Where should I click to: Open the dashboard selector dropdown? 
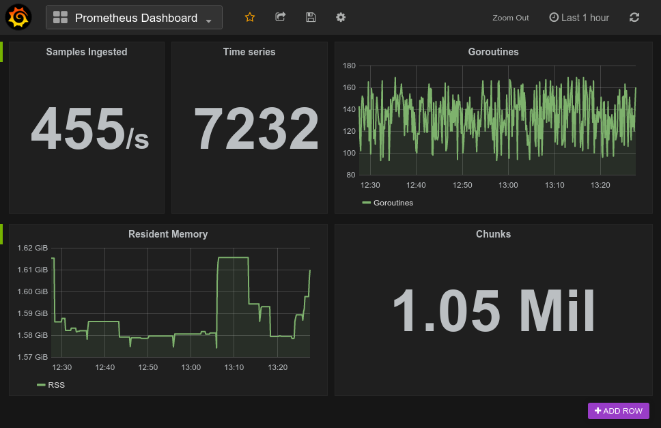(208, 20)
